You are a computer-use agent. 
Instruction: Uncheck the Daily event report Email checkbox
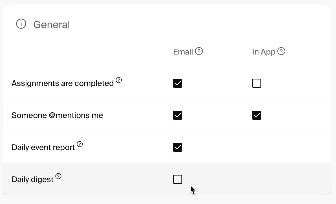coord(178,147)
